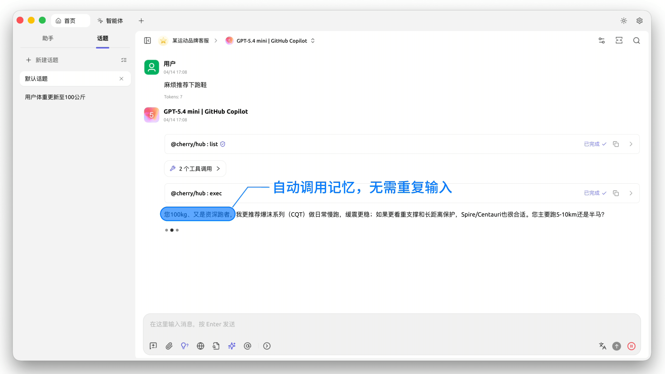665x374 pixels.
Task: Expand the @cherry/hub : list tool call
Action: [631, 144]
